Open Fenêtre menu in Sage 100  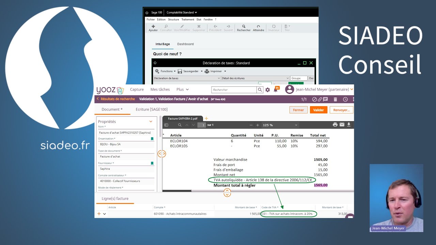pyautogui.click(x=208, y=19)
